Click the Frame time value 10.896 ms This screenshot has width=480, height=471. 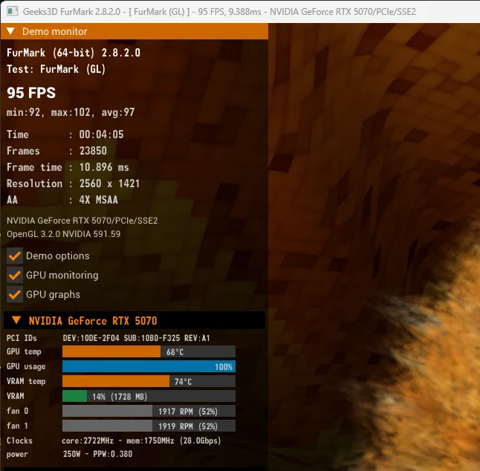pyautogui.click(x=104, y=167)
